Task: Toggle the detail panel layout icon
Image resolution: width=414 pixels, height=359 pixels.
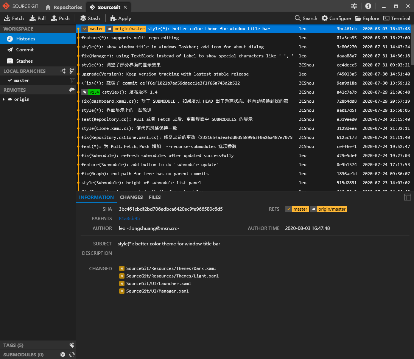Action: pos(408,197)
